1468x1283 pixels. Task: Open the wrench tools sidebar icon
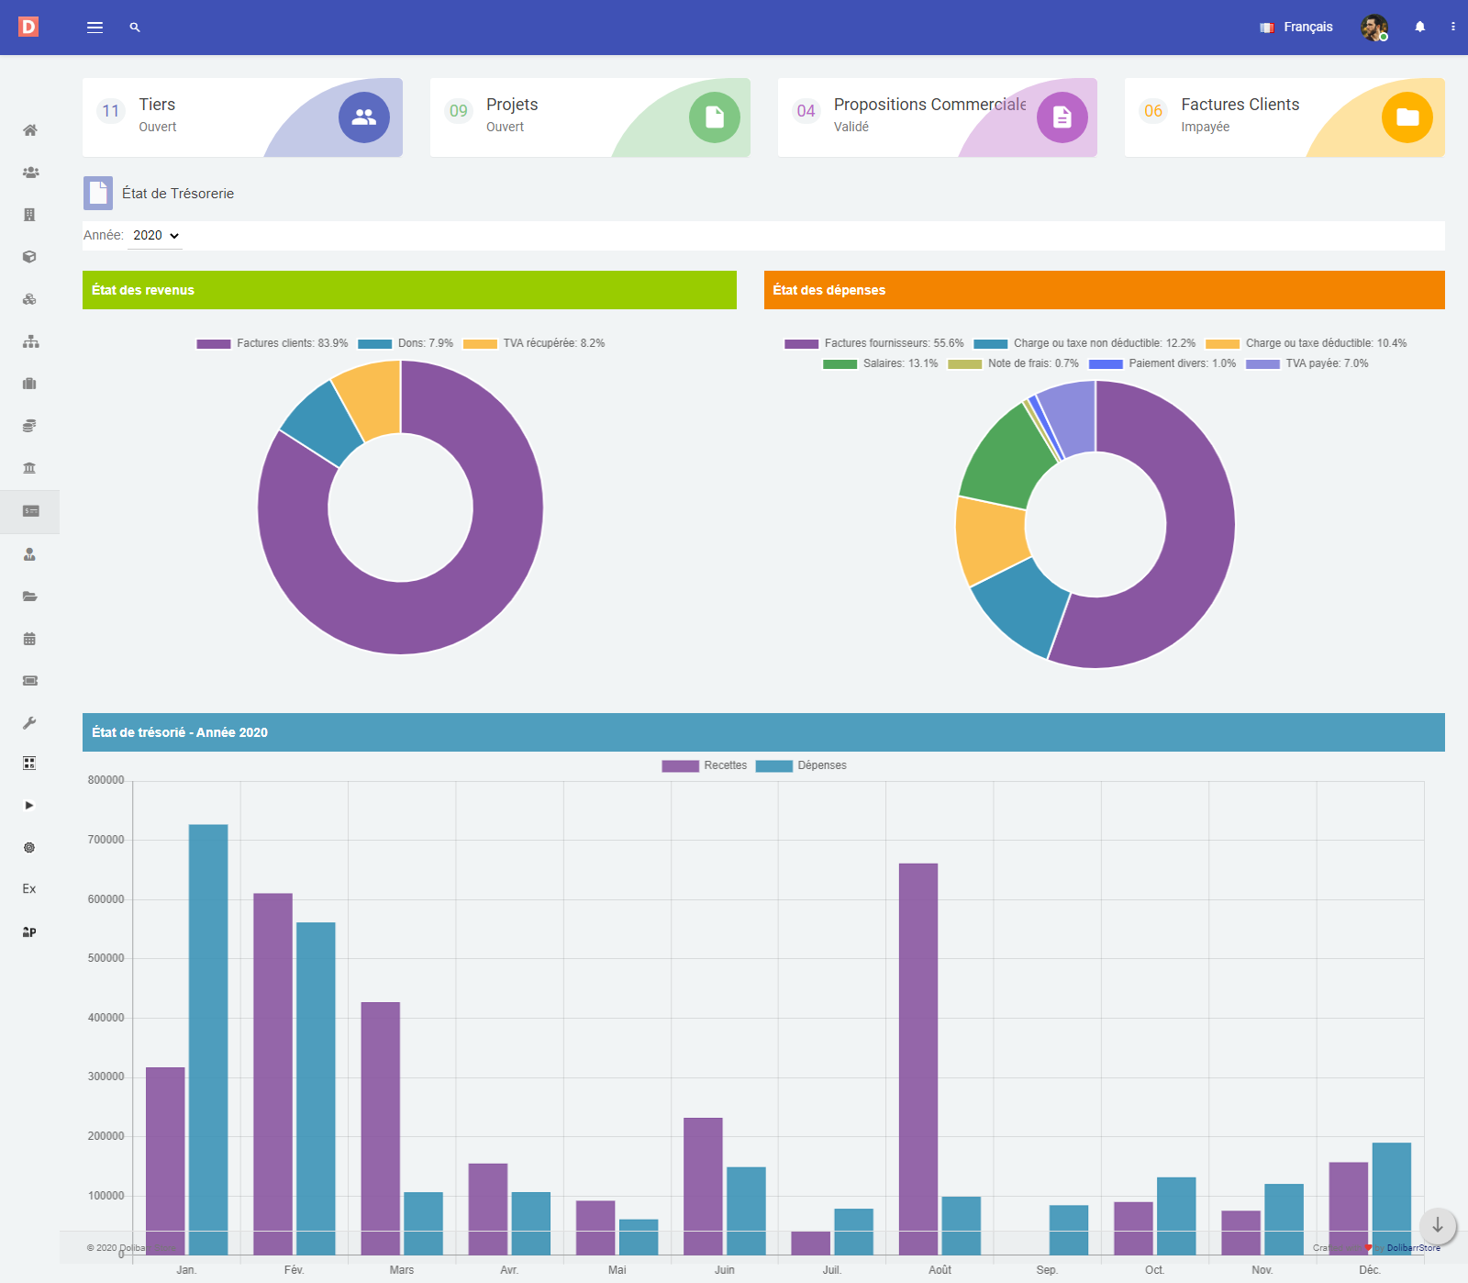click(x=29, y=723)
